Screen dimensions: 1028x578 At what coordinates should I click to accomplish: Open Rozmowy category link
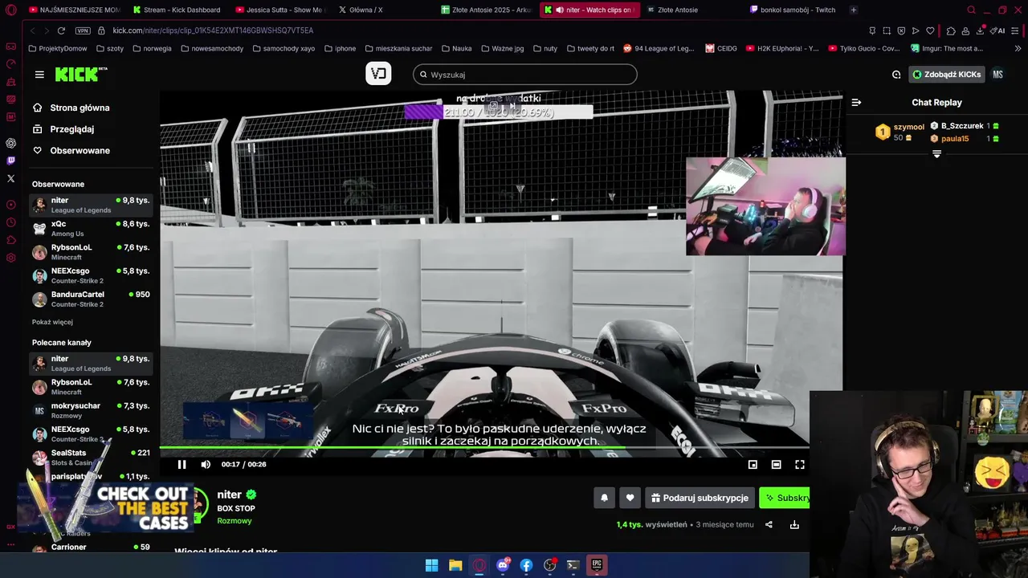tap(235, 521)
